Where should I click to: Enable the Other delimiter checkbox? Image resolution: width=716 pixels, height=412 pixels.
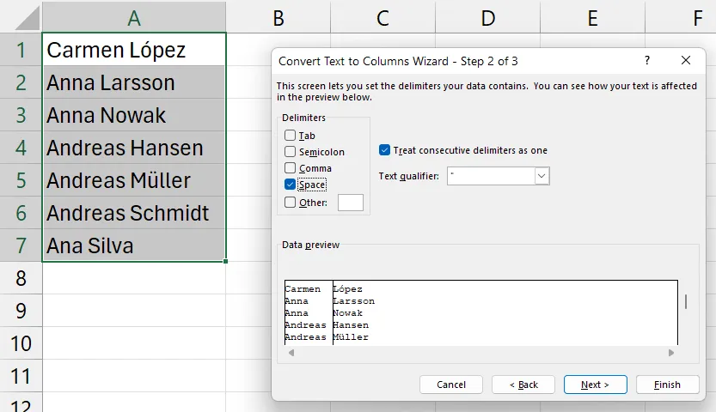point(291,203)
